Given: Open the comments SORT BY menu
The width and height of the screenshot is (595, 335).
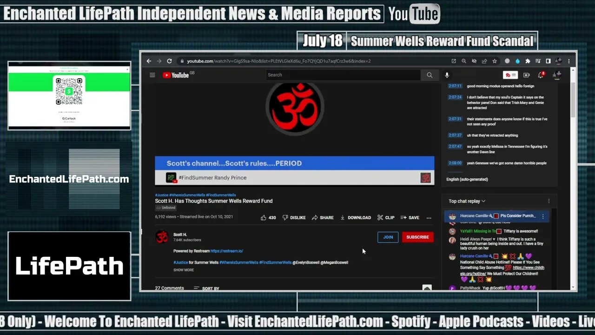Looking at the screenshot, I should pyautogui.click(x=206, y=288).
